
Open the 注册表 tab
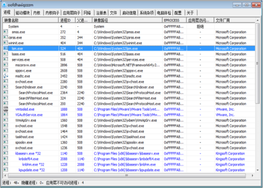tap(101, 13)
